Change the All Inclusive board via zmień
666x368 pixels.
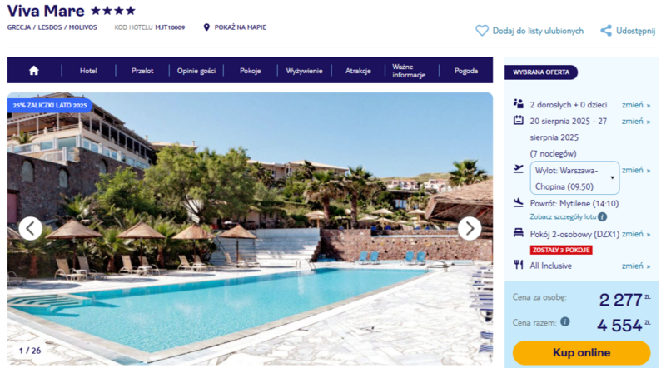[x=636, y=266]
